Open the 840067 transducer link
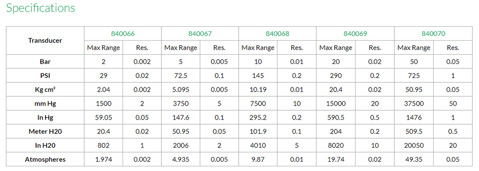 200,34
